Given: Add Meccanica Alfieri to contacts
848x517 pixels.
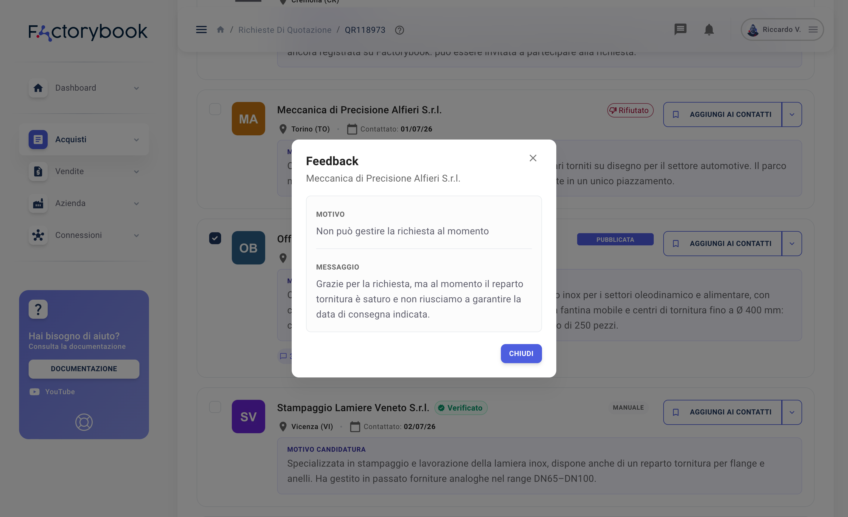Looking at the screenshot, I should pyautogui.click(x=722, y=114).
